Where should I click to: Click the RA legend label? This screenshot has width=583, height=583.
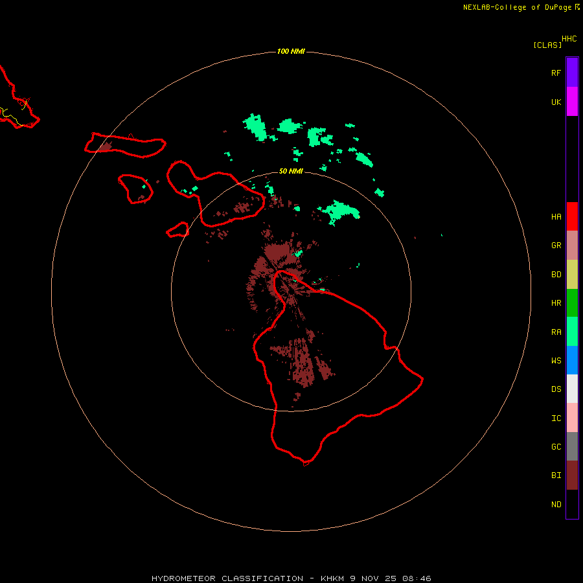click(x=556, y=332)
